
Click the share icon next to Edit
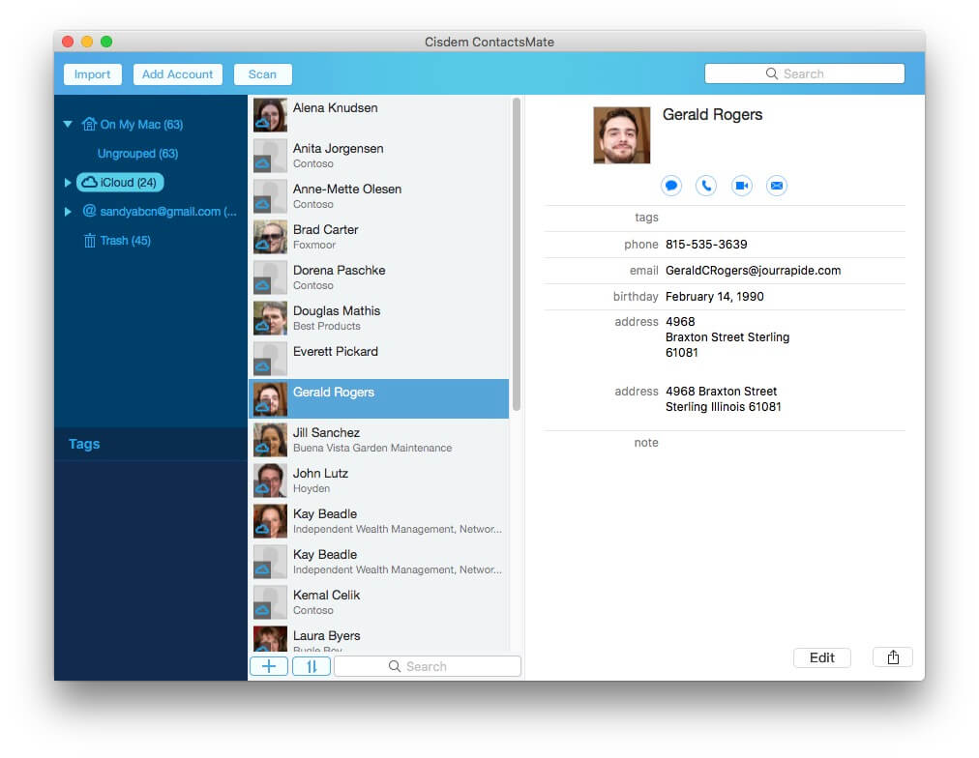click(893, 656)
